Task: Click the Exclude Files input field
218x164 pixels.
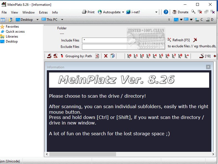Action: (x=123, y=47)
